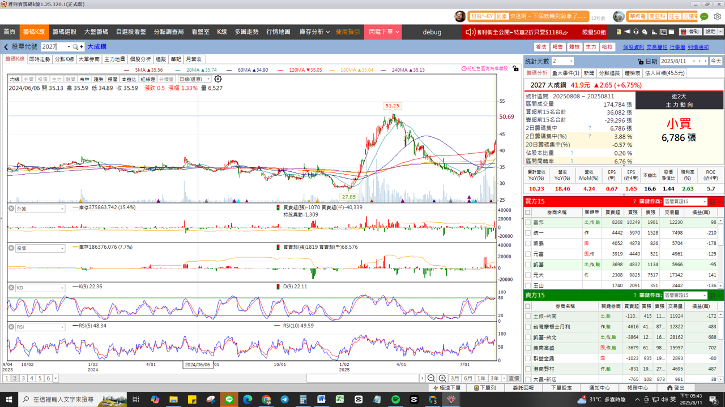This screenshot has height=407, width=725.
Task: Check the 美商高盛 row checkbox
Action: 528,348
